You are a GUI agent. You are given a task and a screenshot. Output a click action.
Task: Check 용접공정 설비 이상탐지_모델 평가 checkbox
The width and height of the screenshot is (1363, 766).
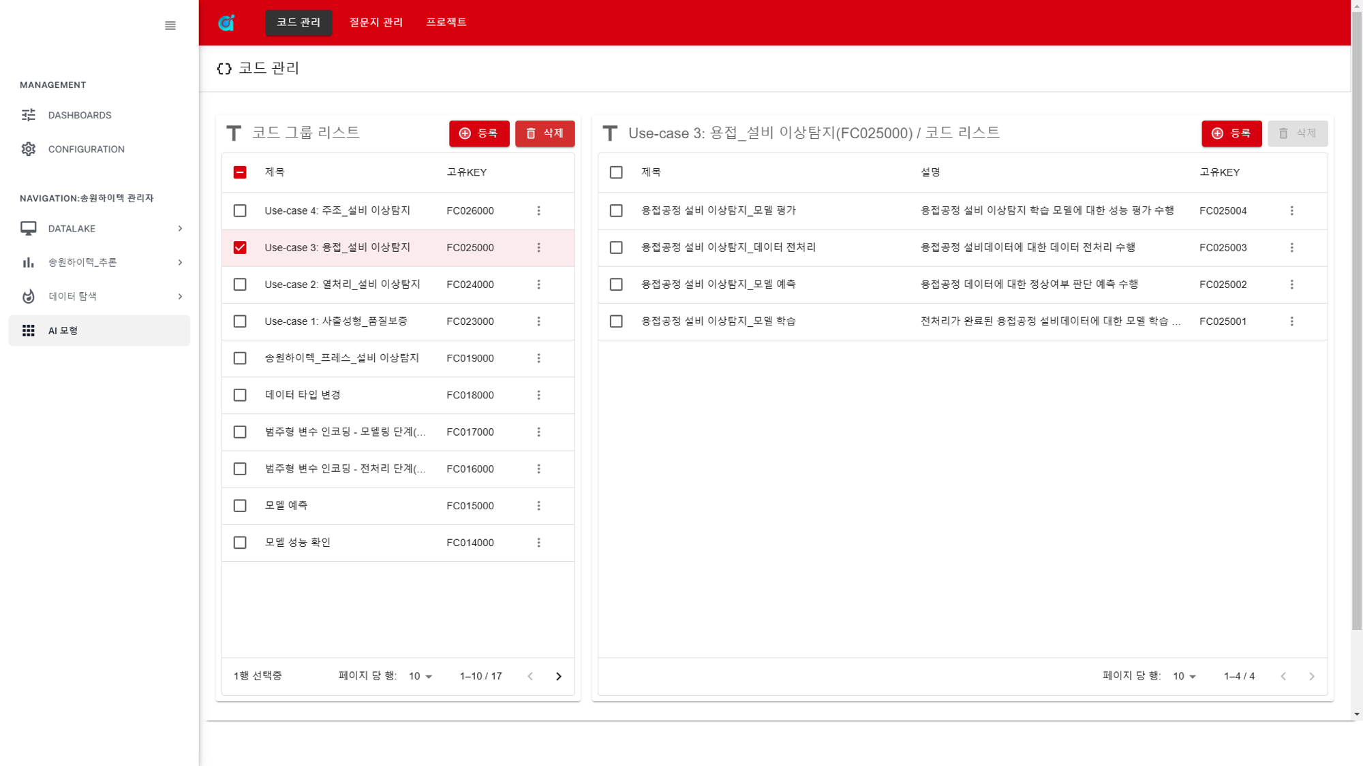[616, 211]
